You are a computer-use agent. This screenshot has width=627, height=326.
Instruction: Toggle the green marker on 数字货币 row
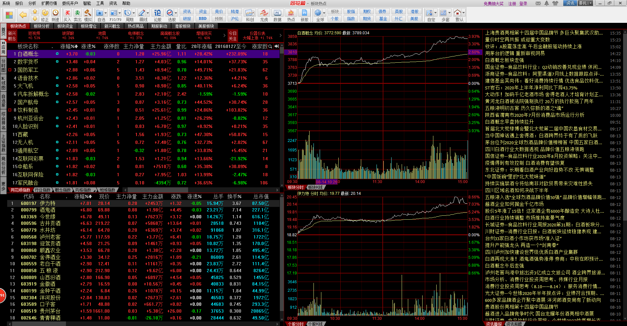57,62
